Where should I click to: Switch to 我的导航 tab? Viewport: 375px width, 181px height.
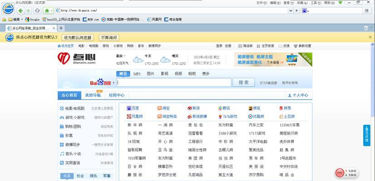tap(93, 95)
